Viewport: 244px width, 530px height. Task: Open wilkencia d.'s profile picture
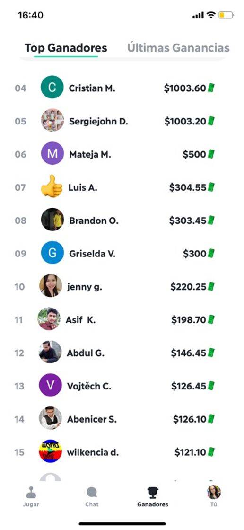click(50, 451)
